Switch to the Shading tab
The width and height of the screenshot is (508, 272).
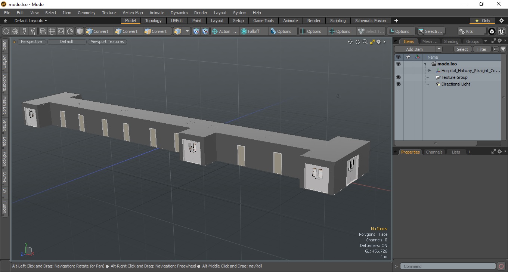click(451, 41)
